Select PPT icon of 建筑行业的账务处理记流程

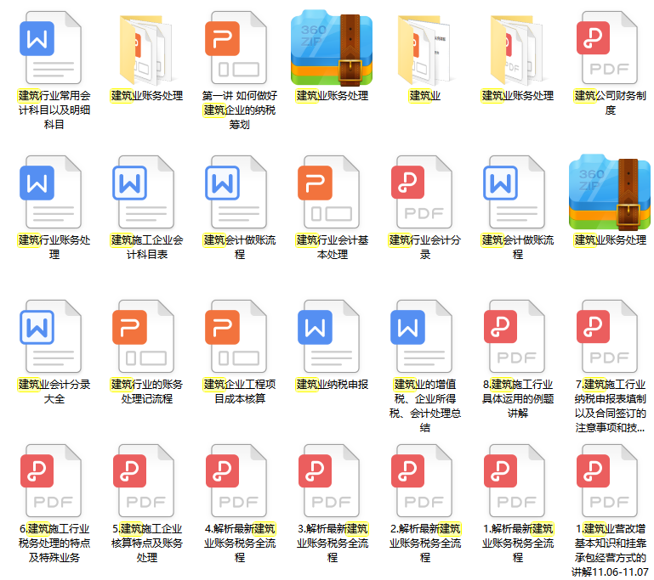coord(144,336)
